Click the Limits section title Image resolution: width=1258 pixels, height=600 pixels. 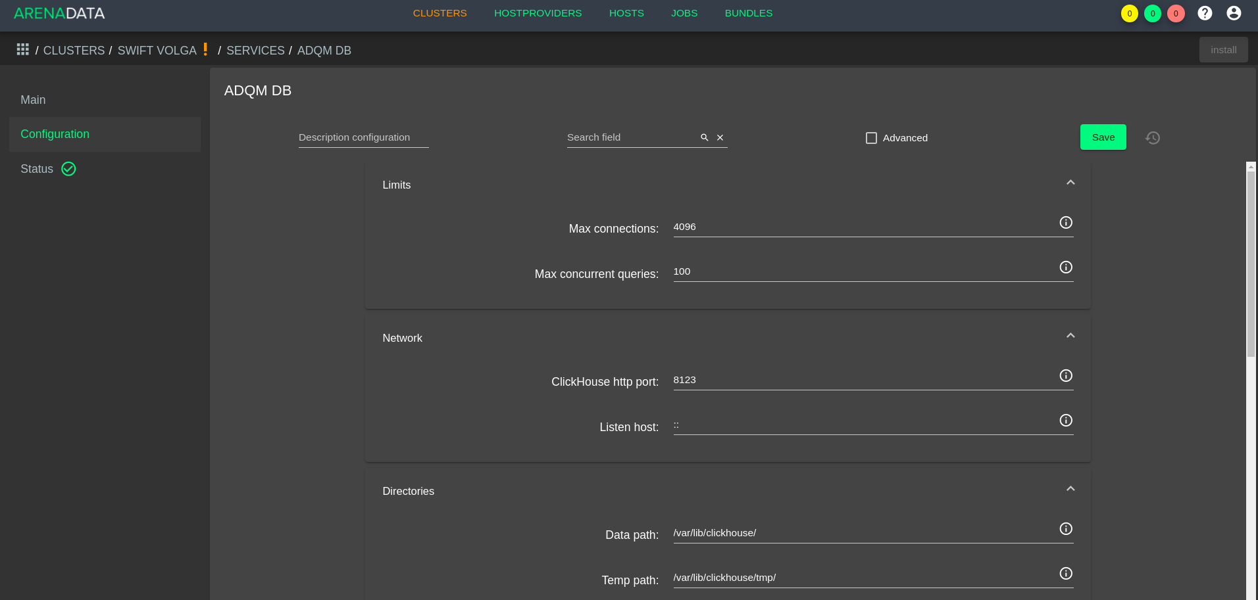(x=397, y=185)
